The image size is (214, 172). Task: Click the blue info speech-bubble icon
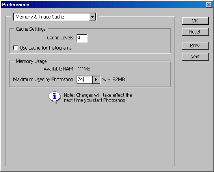55,97
